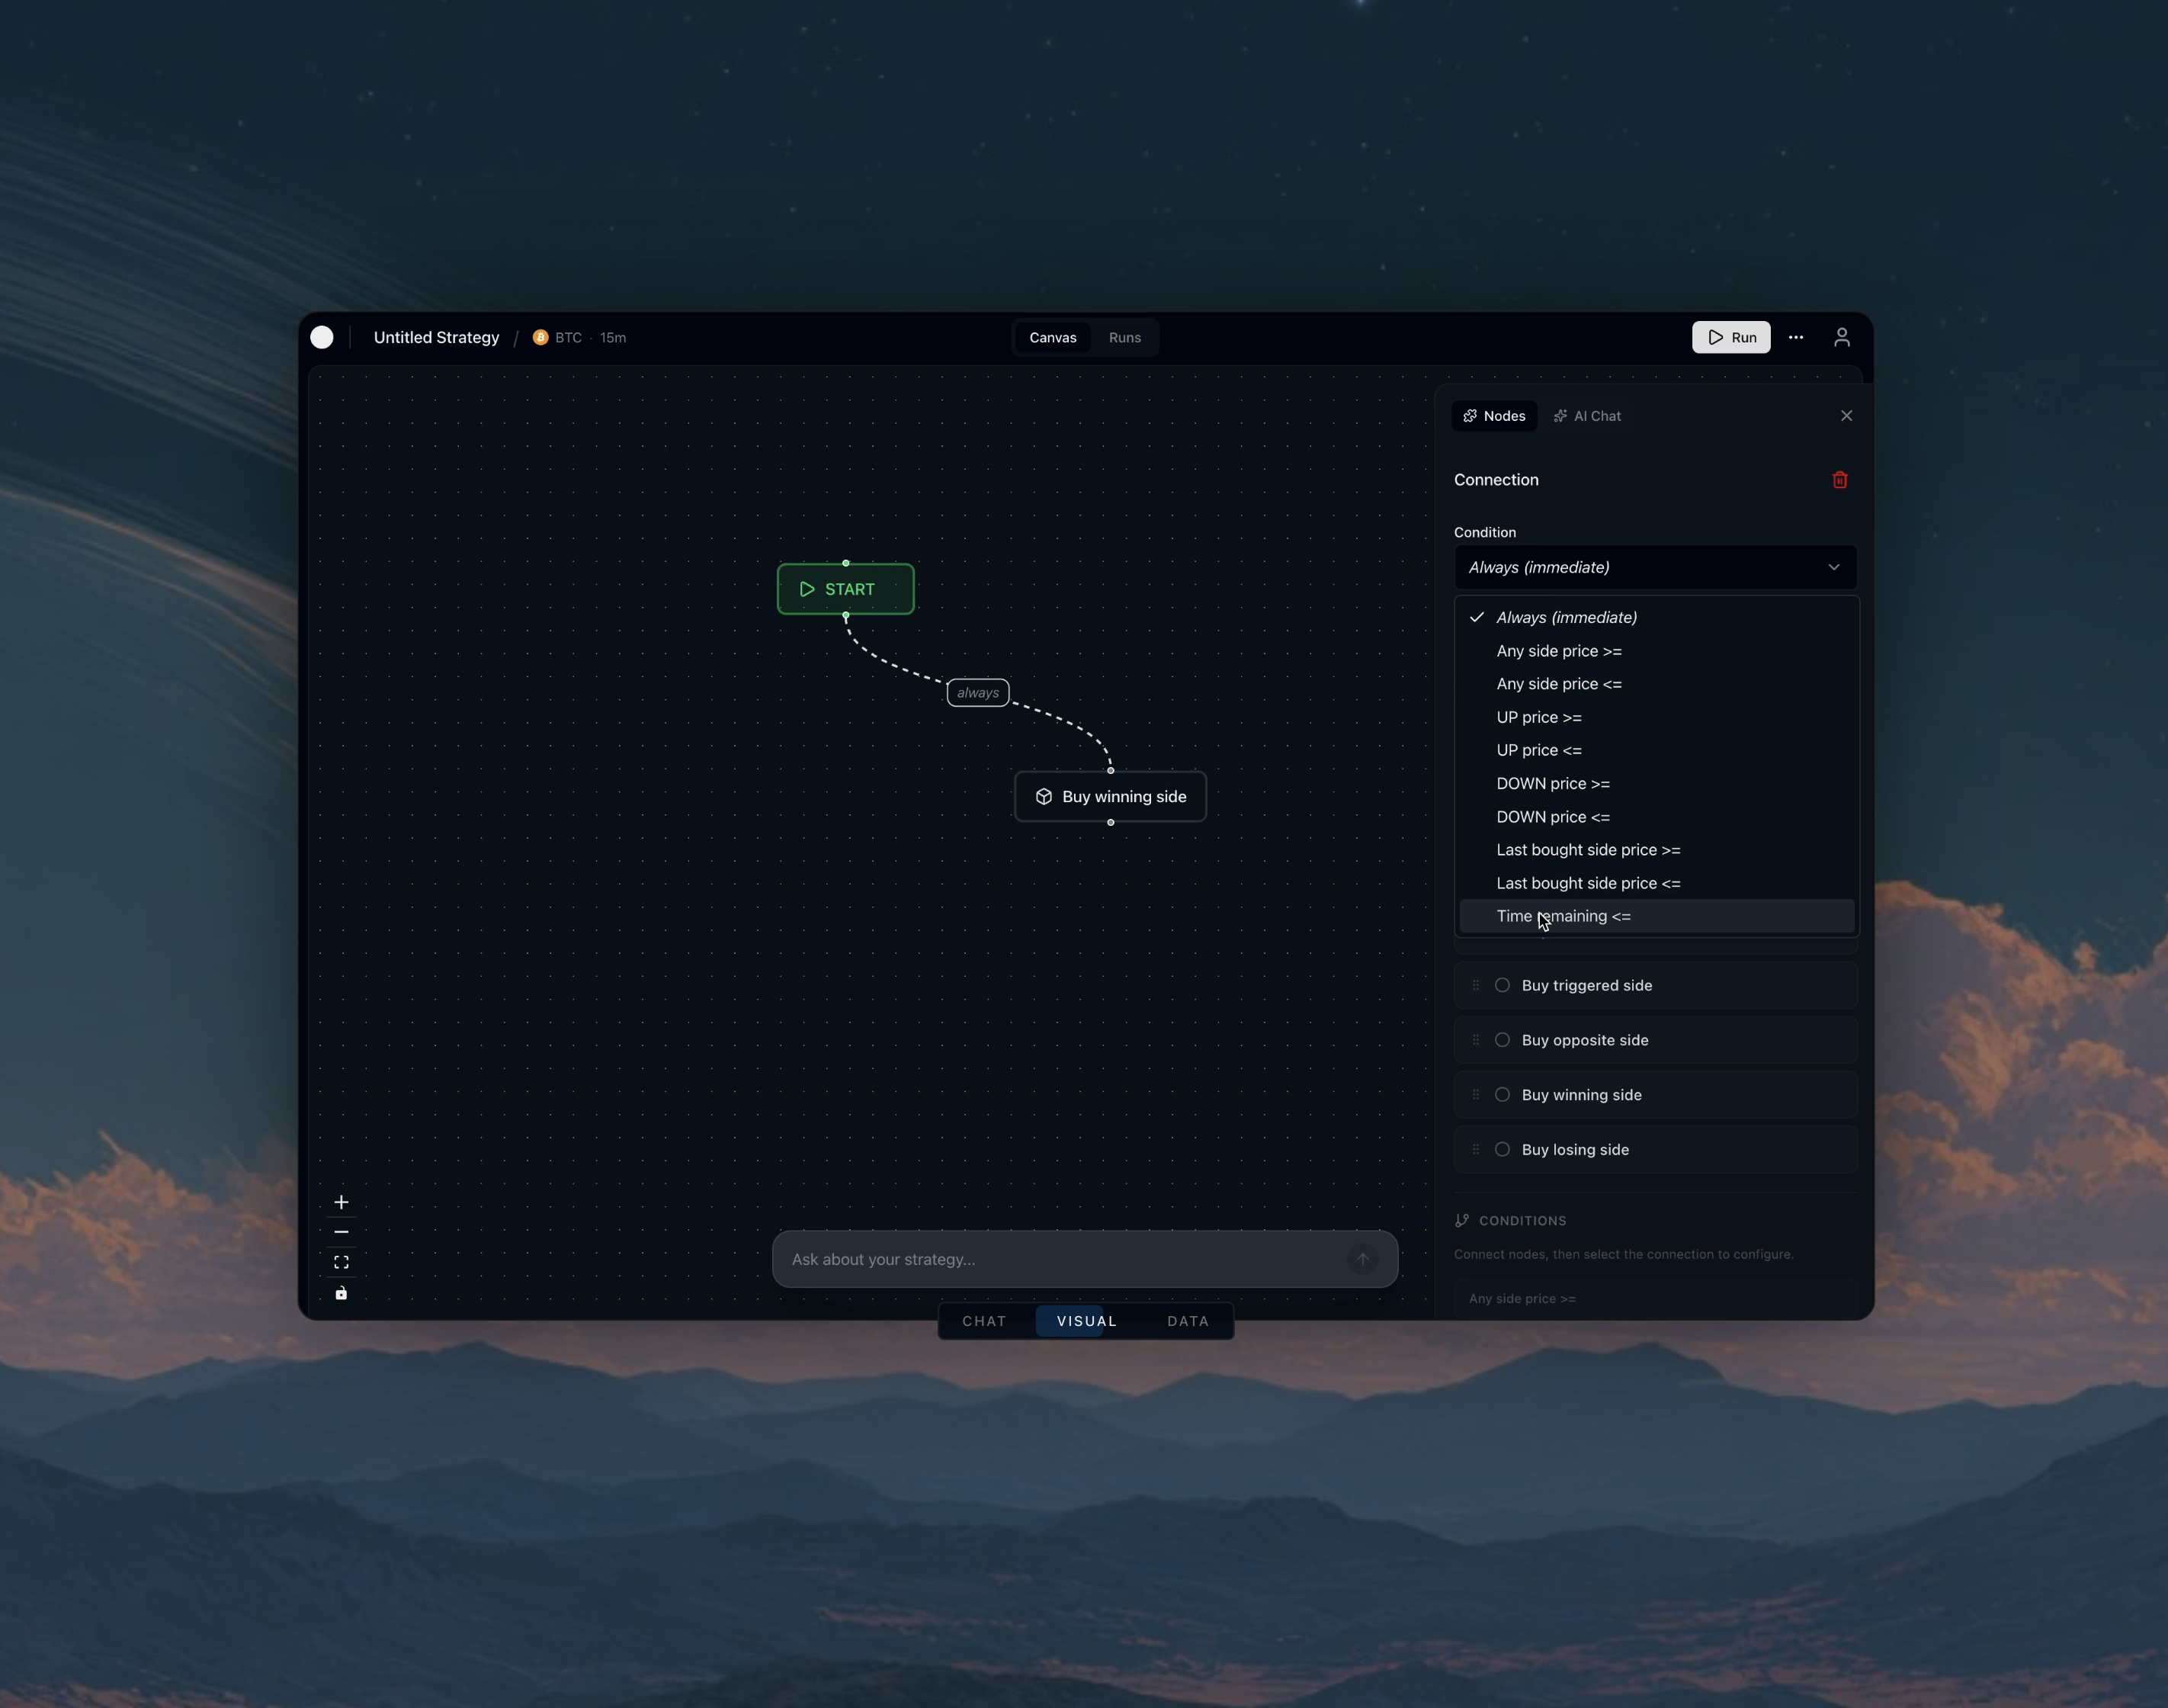Open the AI Chat tab
This screenshot has height=1708, width=2168.
coord(1587,416)
